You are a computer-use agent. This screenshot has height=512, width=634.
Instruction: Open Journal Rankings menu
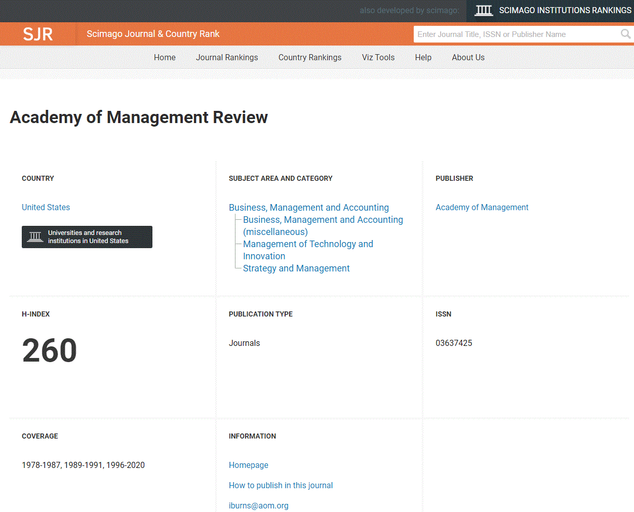pos(227,57)
